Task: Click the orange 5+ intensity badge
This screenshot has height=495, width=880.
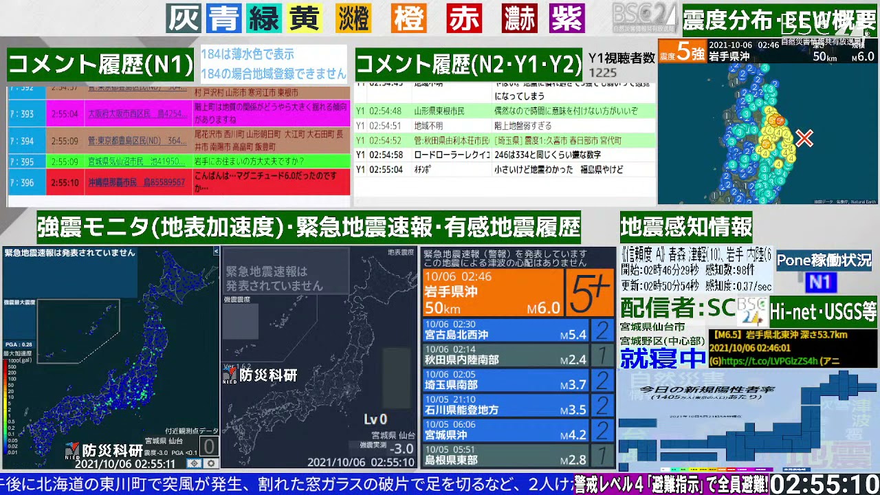Action: (590, 293)
